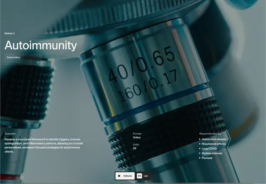Click the overview paragraph starting with Develop a structured framework
266x184 pixels.
[44, 145]
